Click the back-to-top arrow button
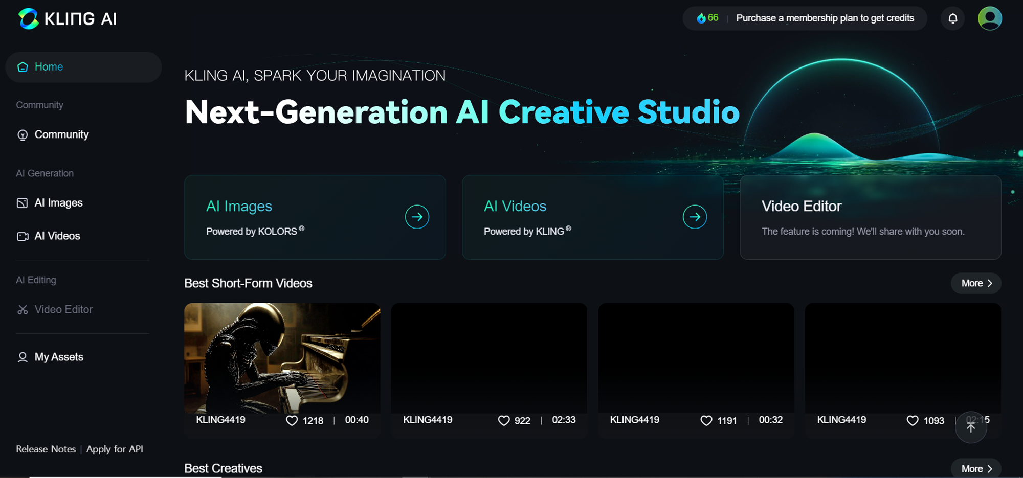1023x478 pixels. [971, 427]
